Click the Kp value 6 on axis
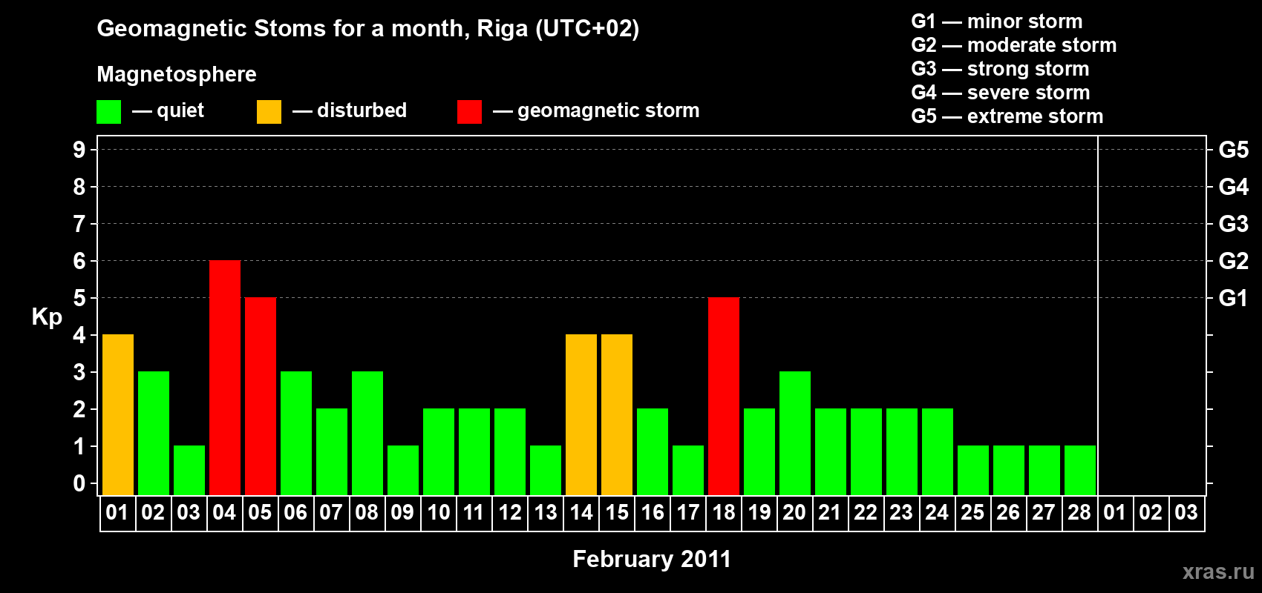Screen dimensions: 1262x593 point(79,261)
